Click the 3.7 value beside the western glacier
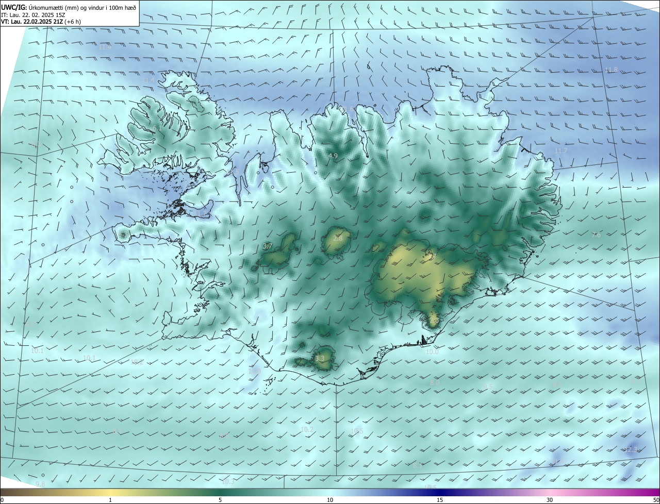Screen dimensions: 660x504 (268, 246)
